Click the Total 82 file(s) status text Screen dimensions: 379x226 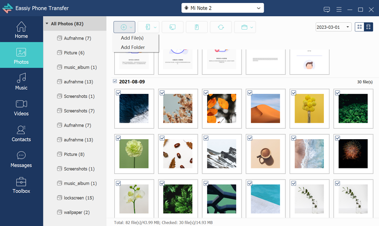[163, 222]
